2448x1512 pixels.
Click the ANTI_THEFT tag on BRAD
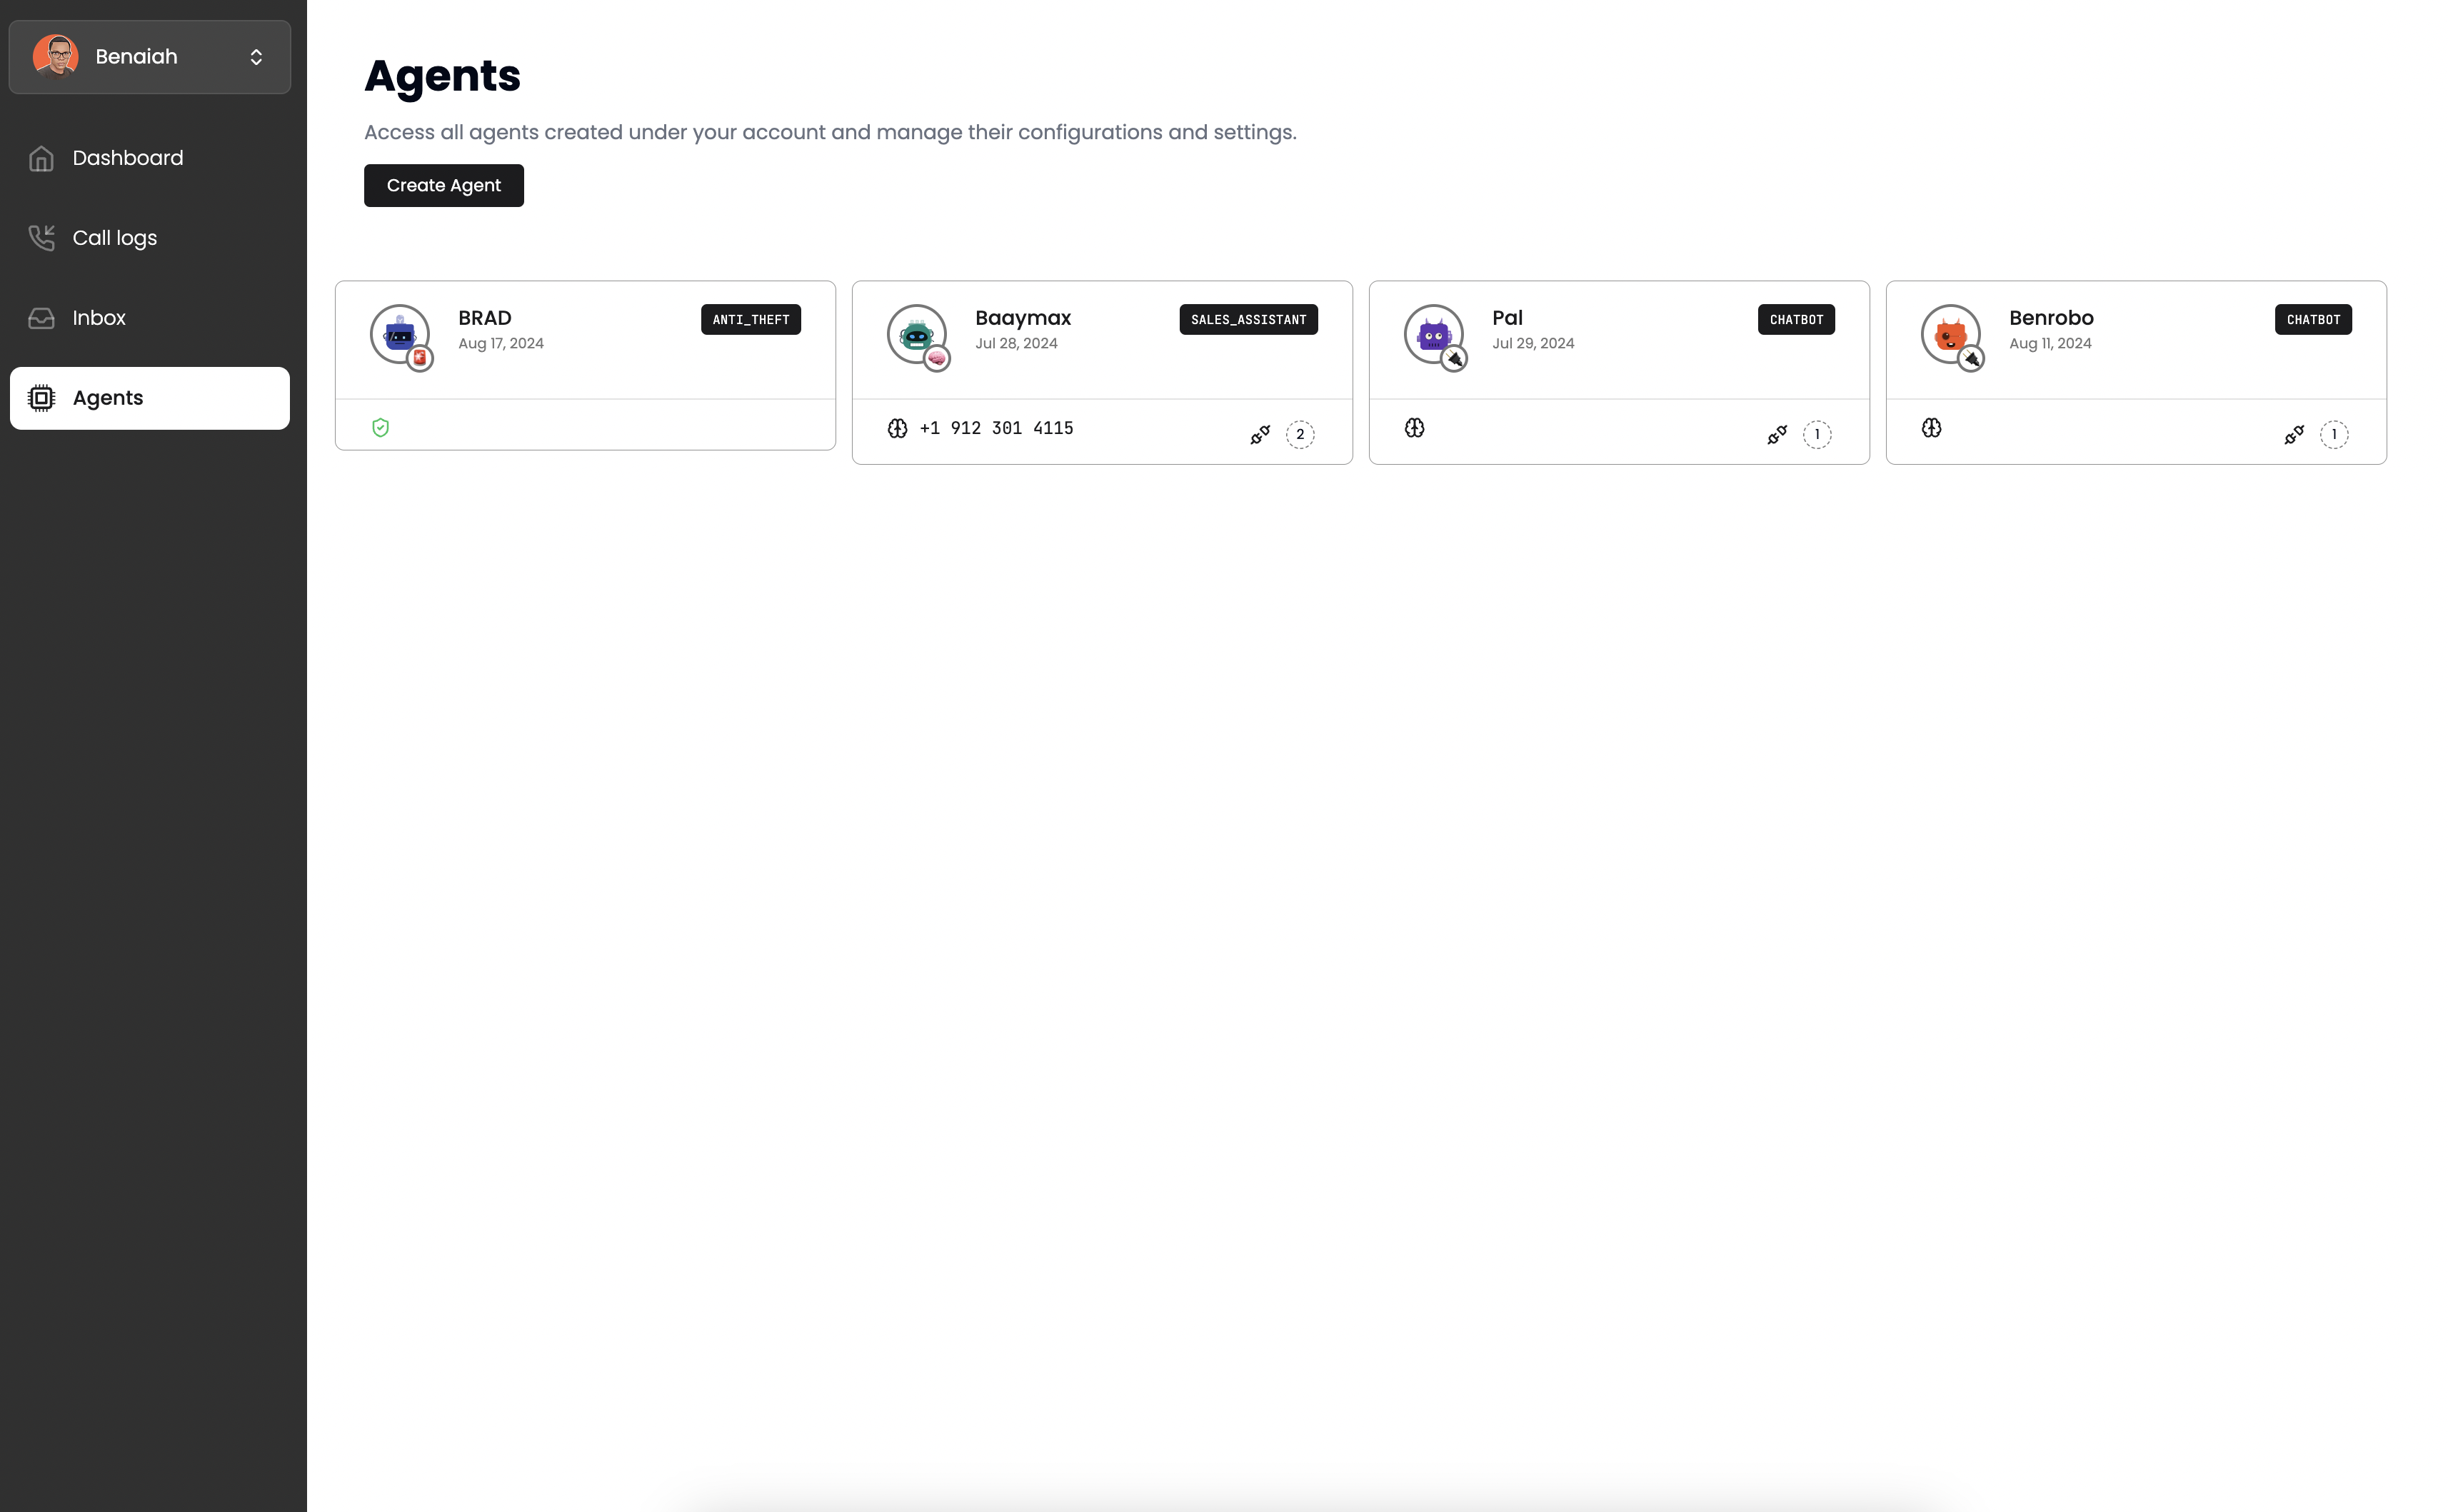[751, 320]
